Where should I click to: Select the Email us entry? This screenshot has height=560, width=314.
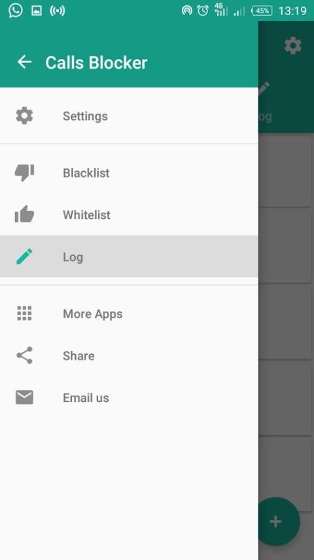[129, 397]
